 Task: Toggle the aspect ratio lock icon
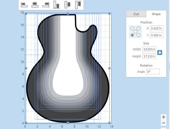(160, 53)
